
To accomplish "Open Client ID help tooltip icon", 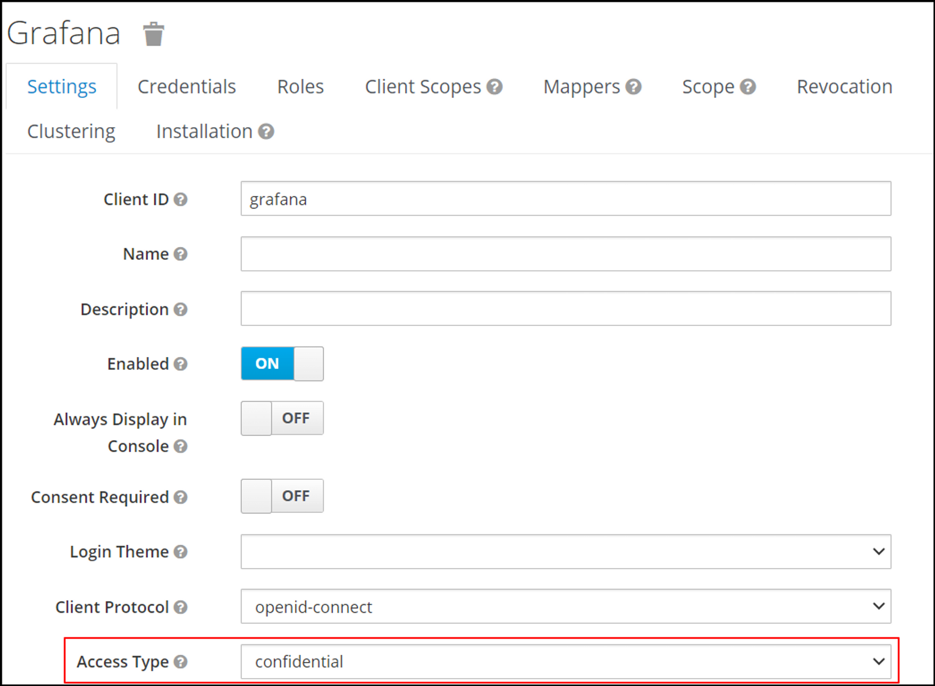I will pyautogui.click(x=180, y=199).
